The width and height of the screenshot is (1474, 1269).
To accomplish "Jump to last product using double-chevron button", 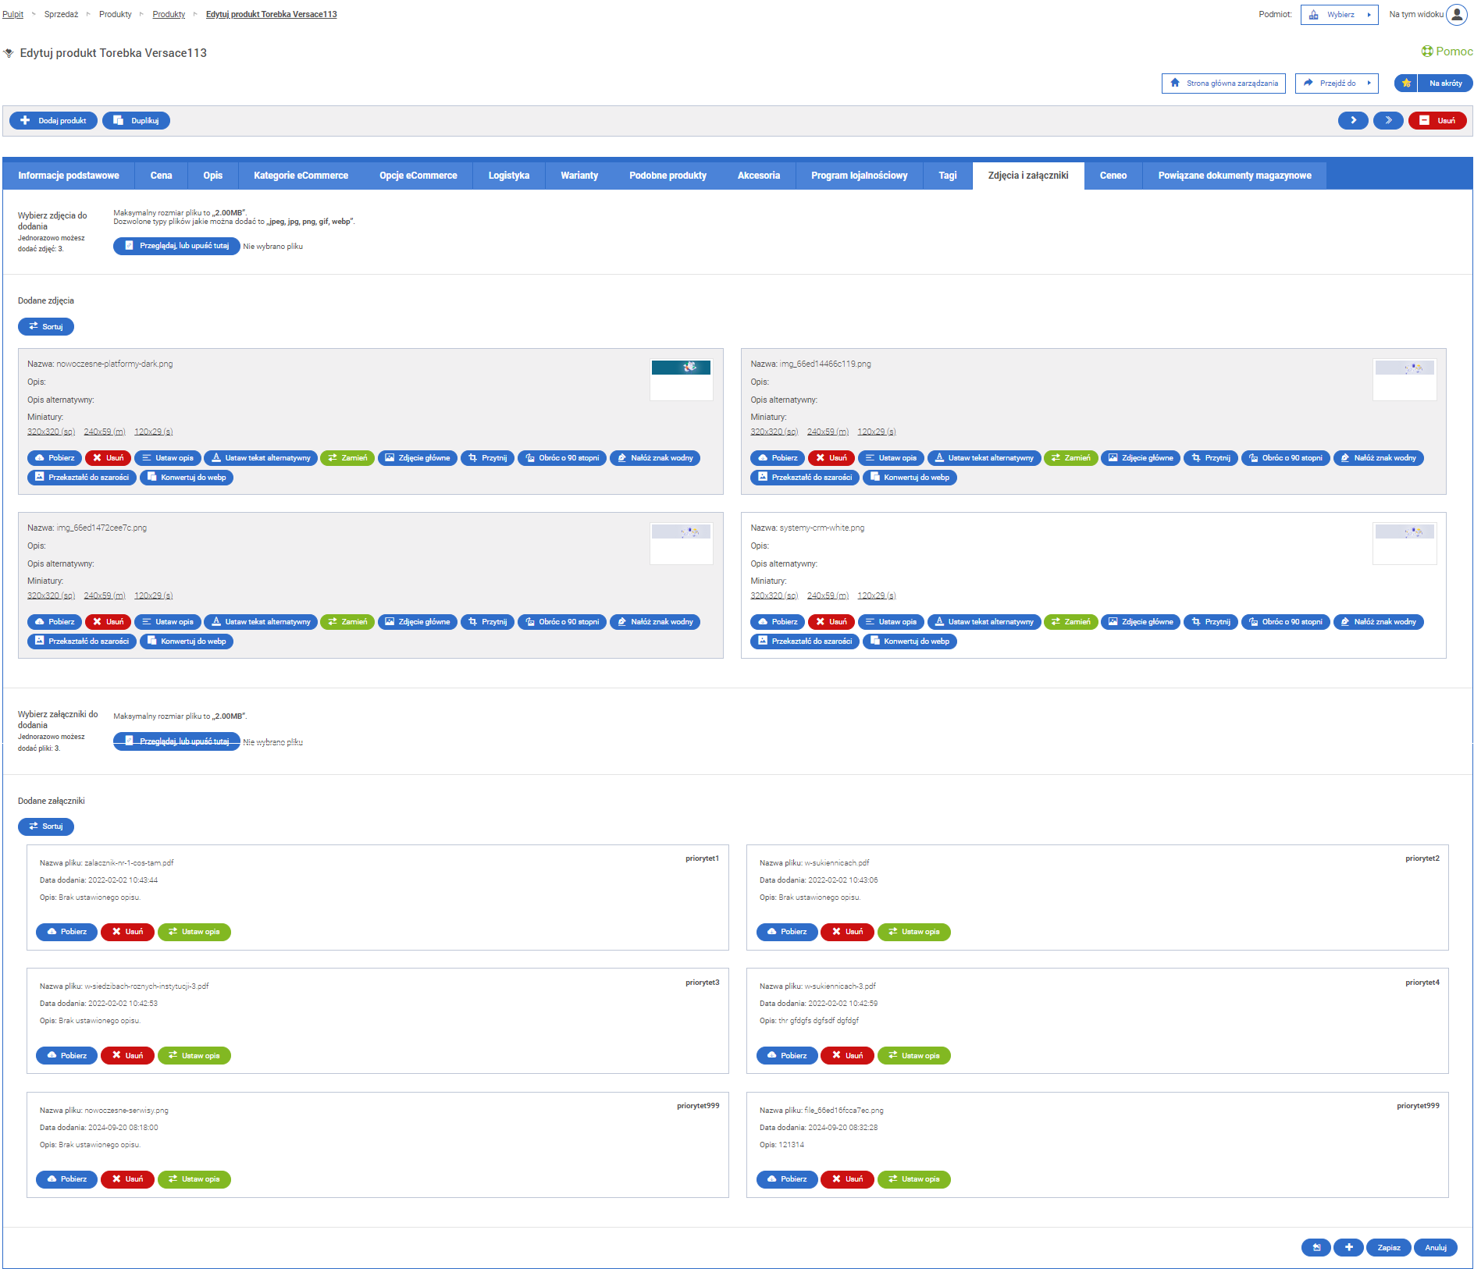I will pyautogui.click(x=1388, y=120).
